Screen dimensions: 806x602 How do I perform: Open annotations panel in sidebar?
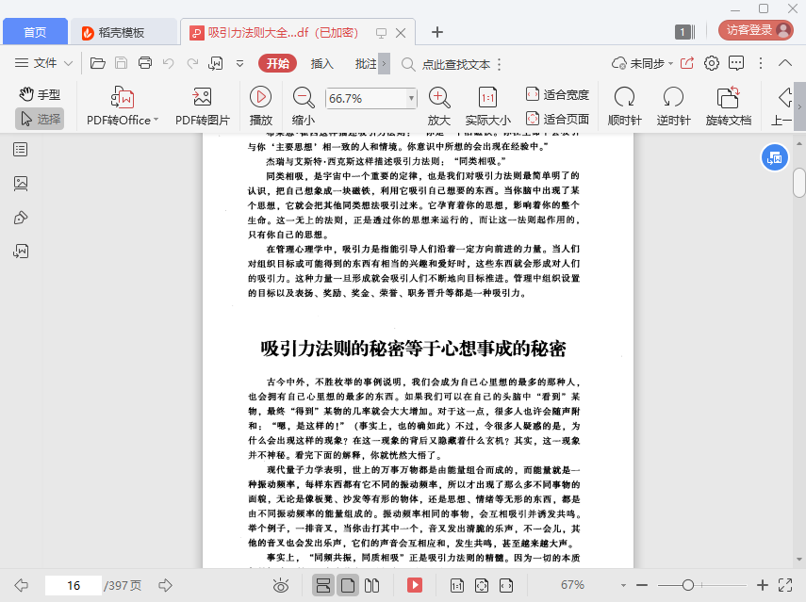(x=21, y=218)
